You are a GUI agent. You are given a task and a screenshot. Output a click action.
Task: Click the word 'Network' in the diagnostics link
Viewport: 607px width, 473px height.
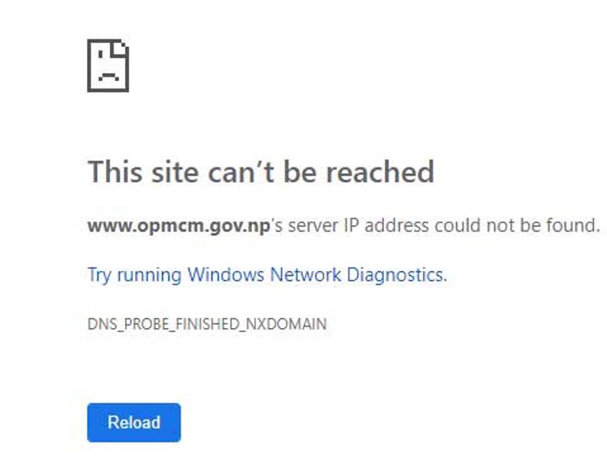tap(306, 274)
